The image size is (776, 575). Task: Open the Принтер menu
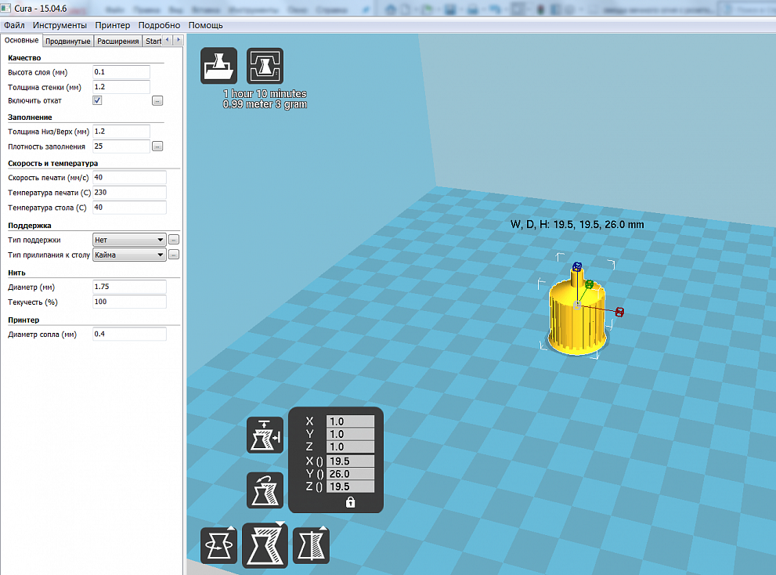[x=112, y=25]
